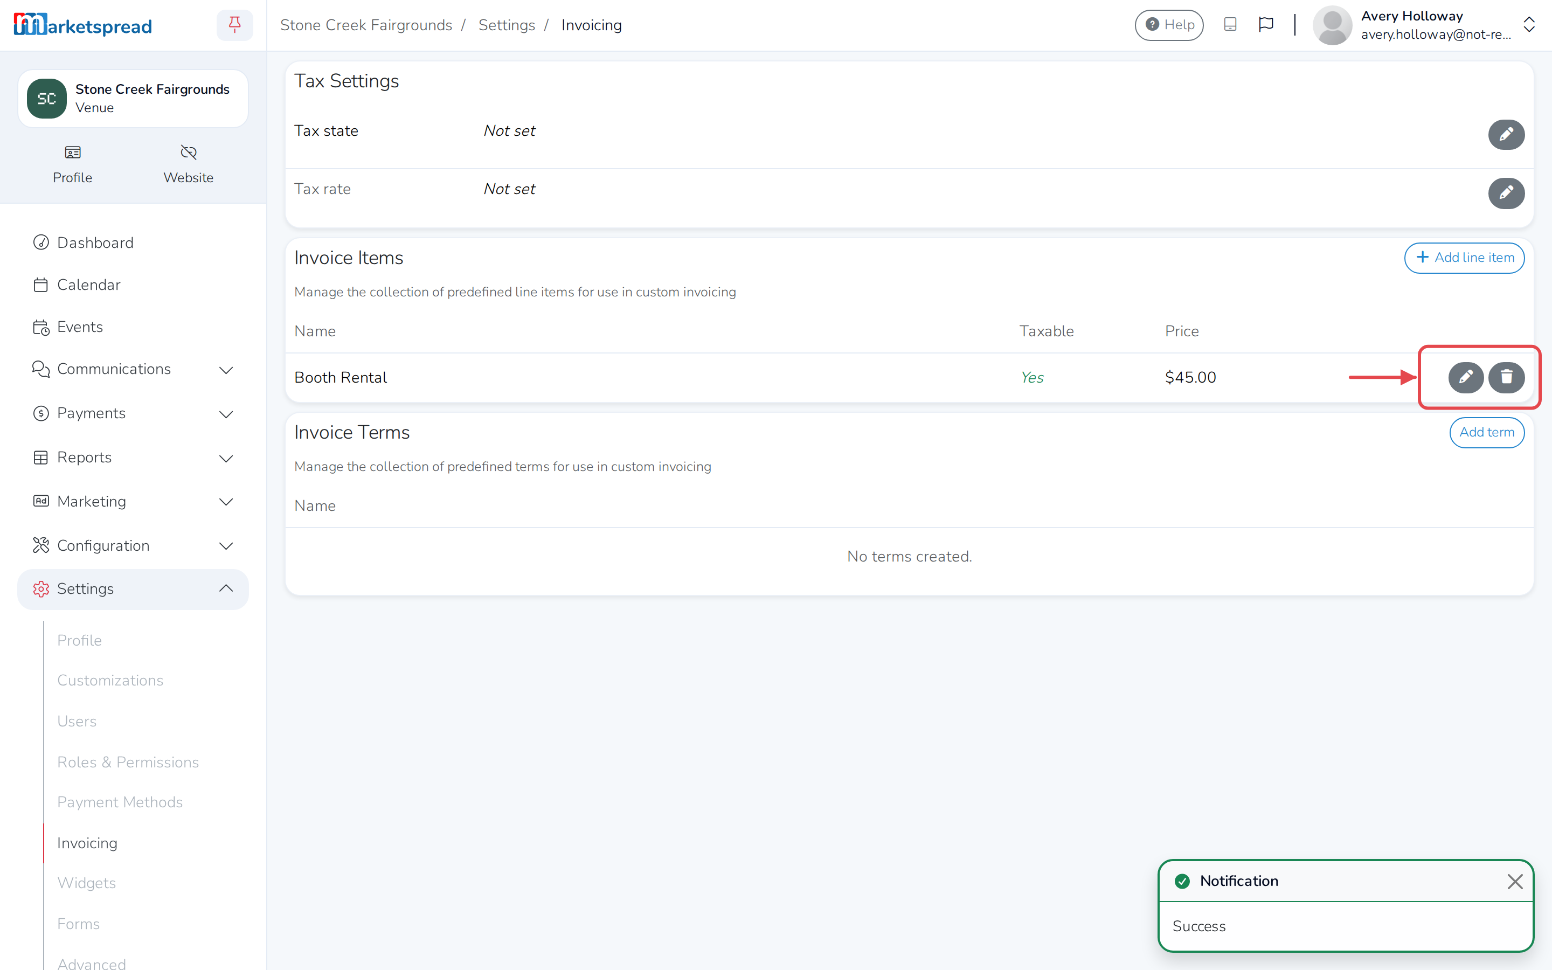
Task: Expand the Marketing menu
Action: point(133,502)
